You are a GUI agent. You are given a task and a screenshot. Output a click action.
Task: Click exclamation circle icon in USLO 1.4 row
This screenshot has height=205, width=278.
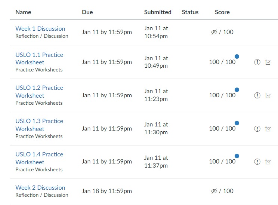(x=257, y=162)
